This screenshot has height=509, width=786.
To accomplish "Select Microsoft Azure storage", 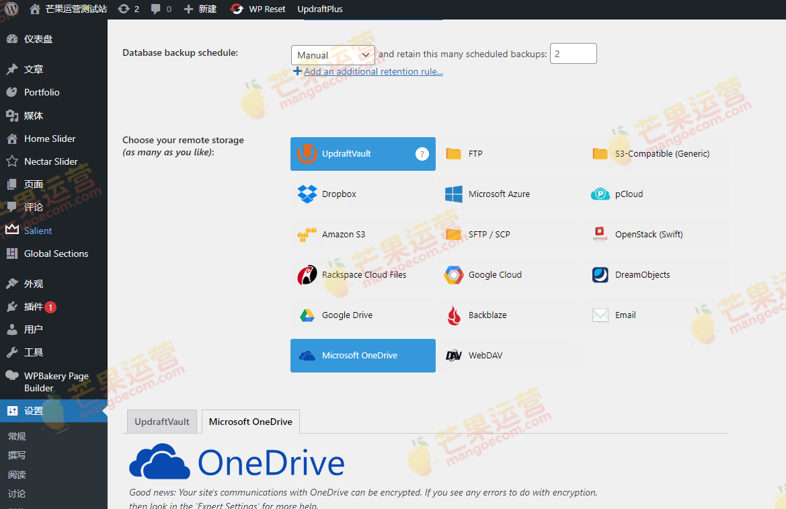I will [509, 194].
